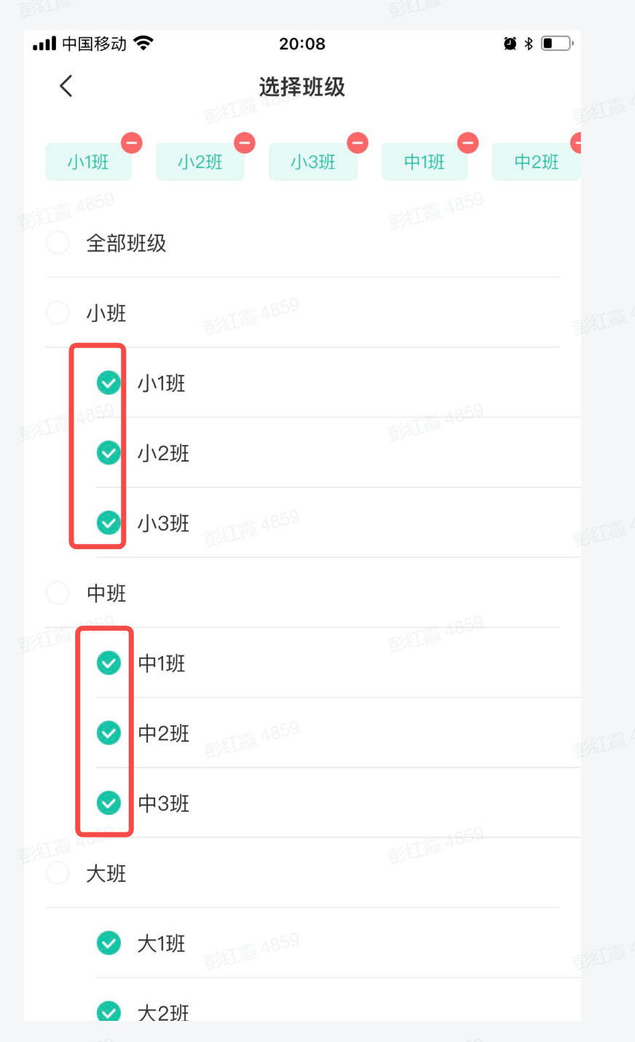Screen dimensions: 635x1042
Task: Tap the alarm clock status icon
Action: (x=510, y=44)
